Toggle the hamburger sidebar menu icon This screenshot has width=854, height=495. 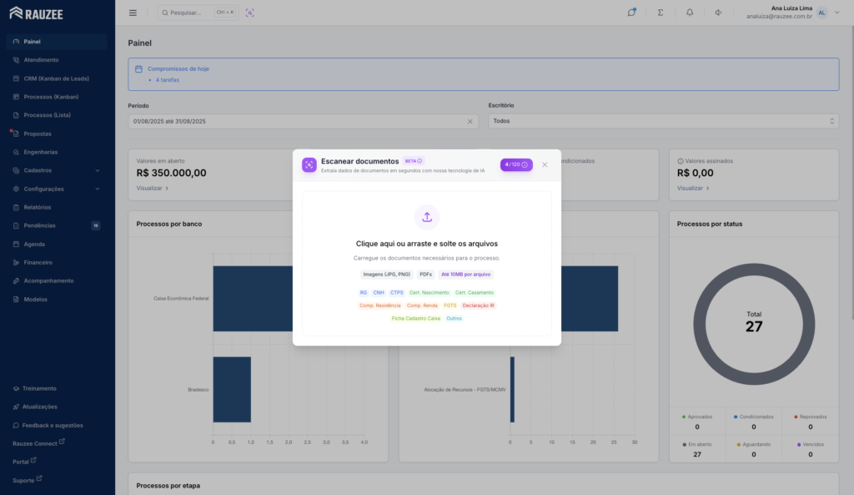click(133, 13)
